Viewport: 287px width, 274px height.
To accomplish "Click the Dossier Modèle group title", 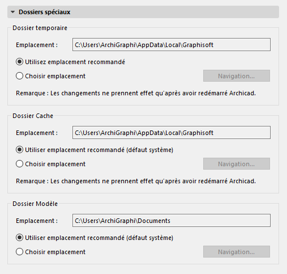I will pyautogui.click(x=35, y=204).
